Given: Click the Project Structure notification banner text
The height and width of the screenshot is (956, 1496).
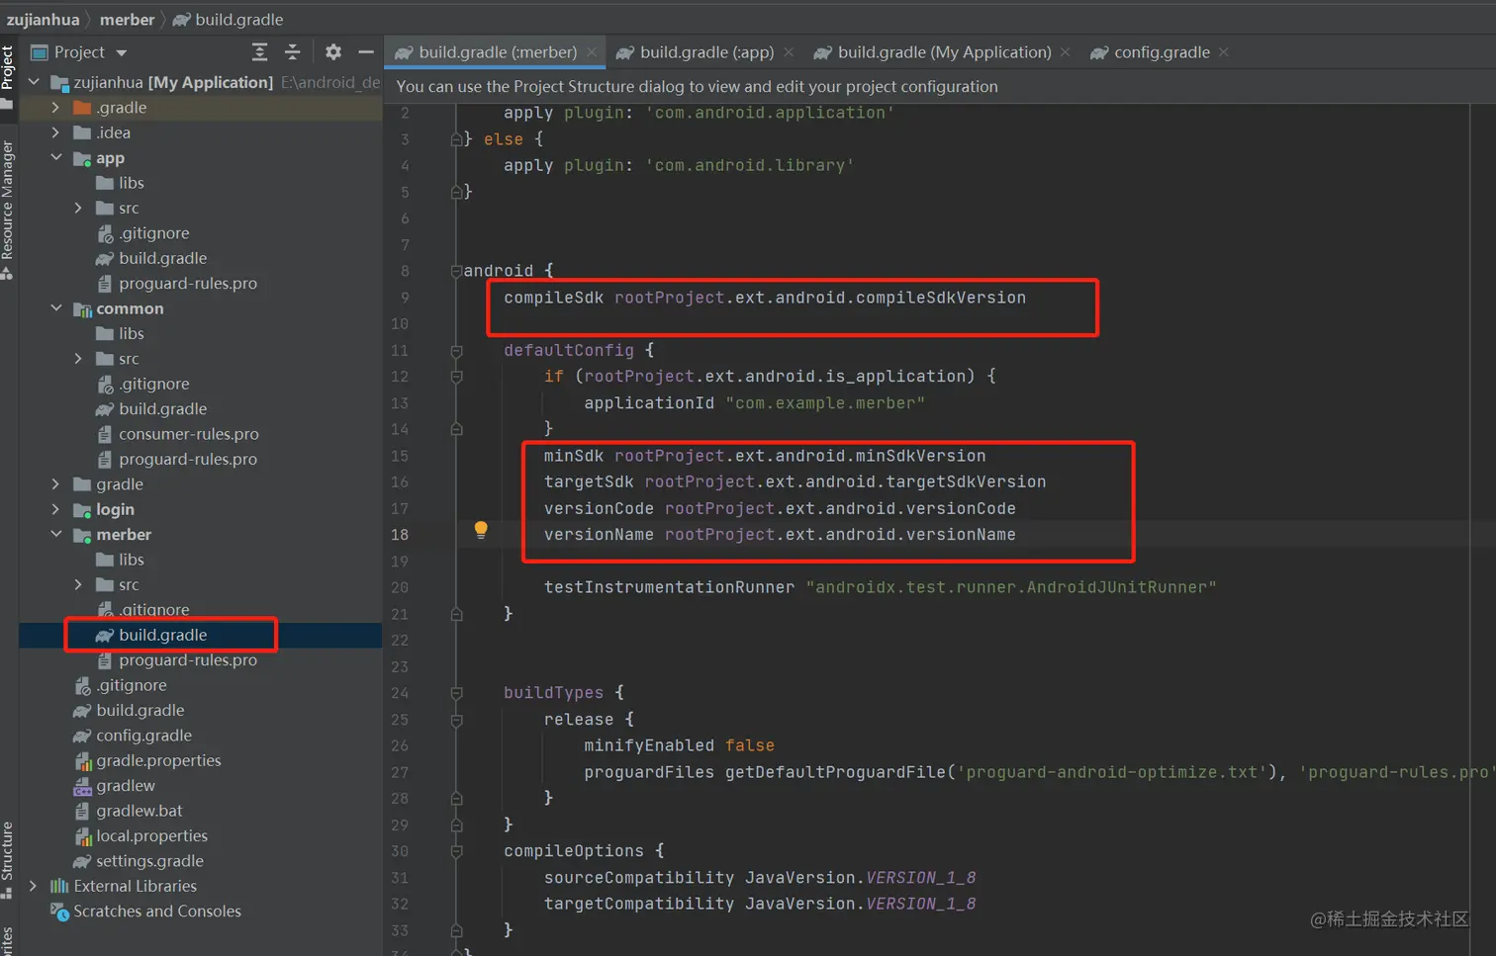Looking at the screenshot, I should pos(697,87).
